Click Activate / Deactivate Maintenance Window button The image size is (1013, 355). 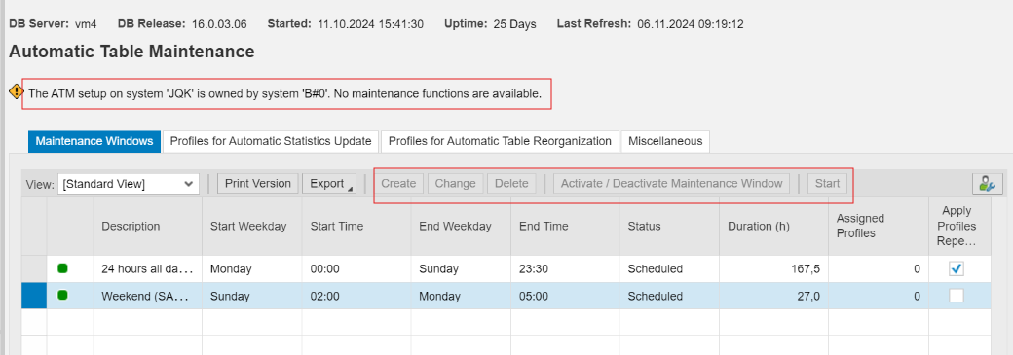pyautogui.click(x=671, y=184)
